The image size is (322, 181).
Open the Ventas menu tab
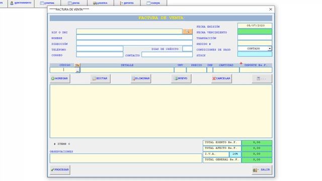[74, 3]
